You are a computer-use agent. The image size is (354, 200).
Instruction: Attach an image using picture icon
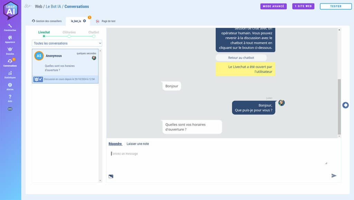[111, 176]
